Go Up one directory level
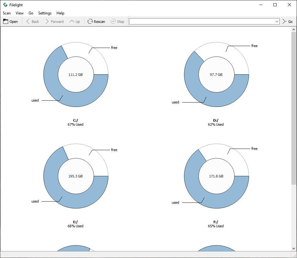This screenshot has width=297, height=258. tap(75, 22)
